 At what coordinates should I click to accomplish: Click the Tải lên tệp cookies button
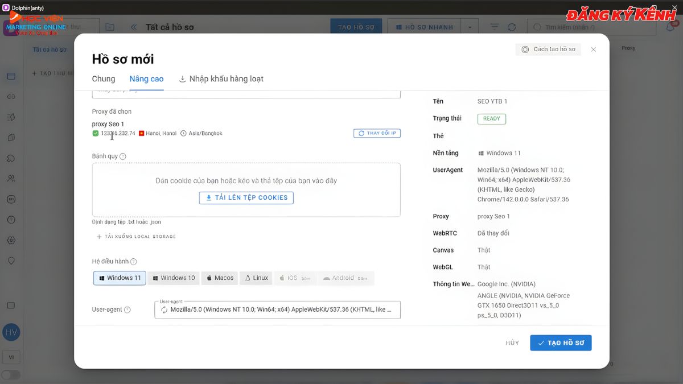point(246,198)
